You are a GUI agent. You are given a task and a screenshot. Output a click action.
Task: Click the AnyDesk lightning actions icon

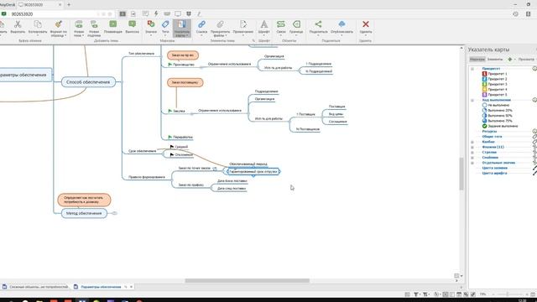(156, 13)
